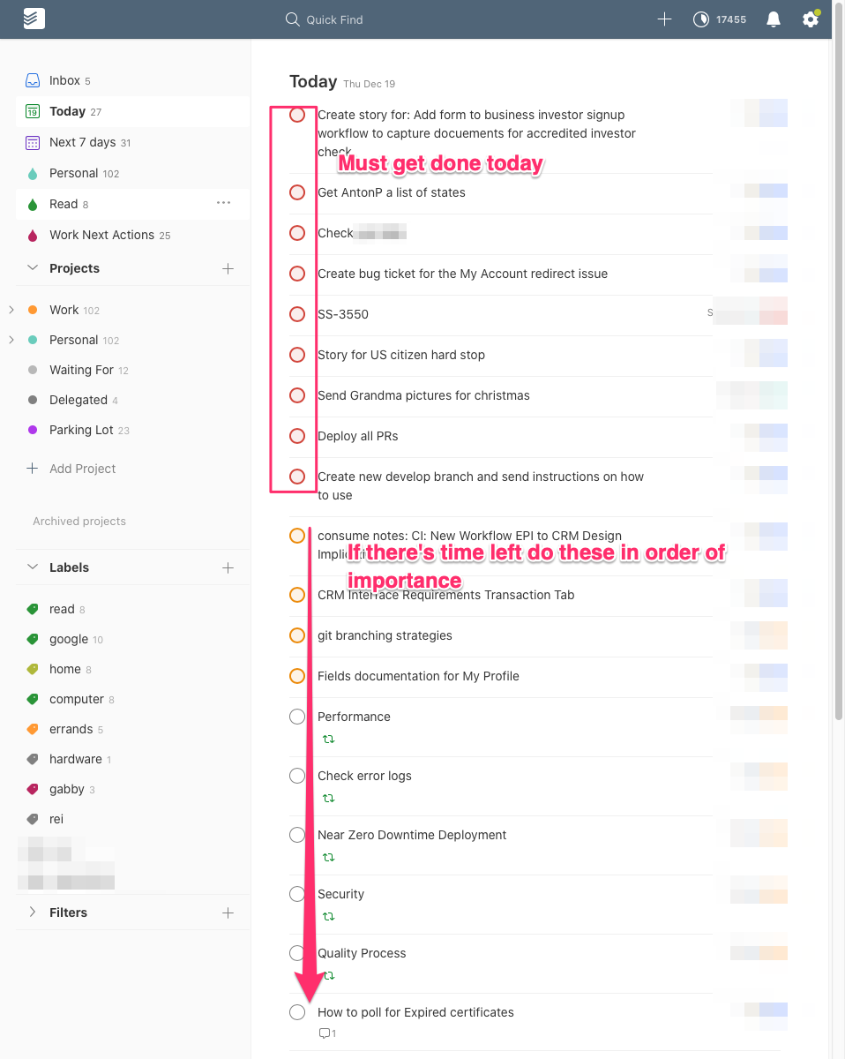Complete the Deploy all PRs task
This screenshot has height=1059, width=845.
(297, 436)
